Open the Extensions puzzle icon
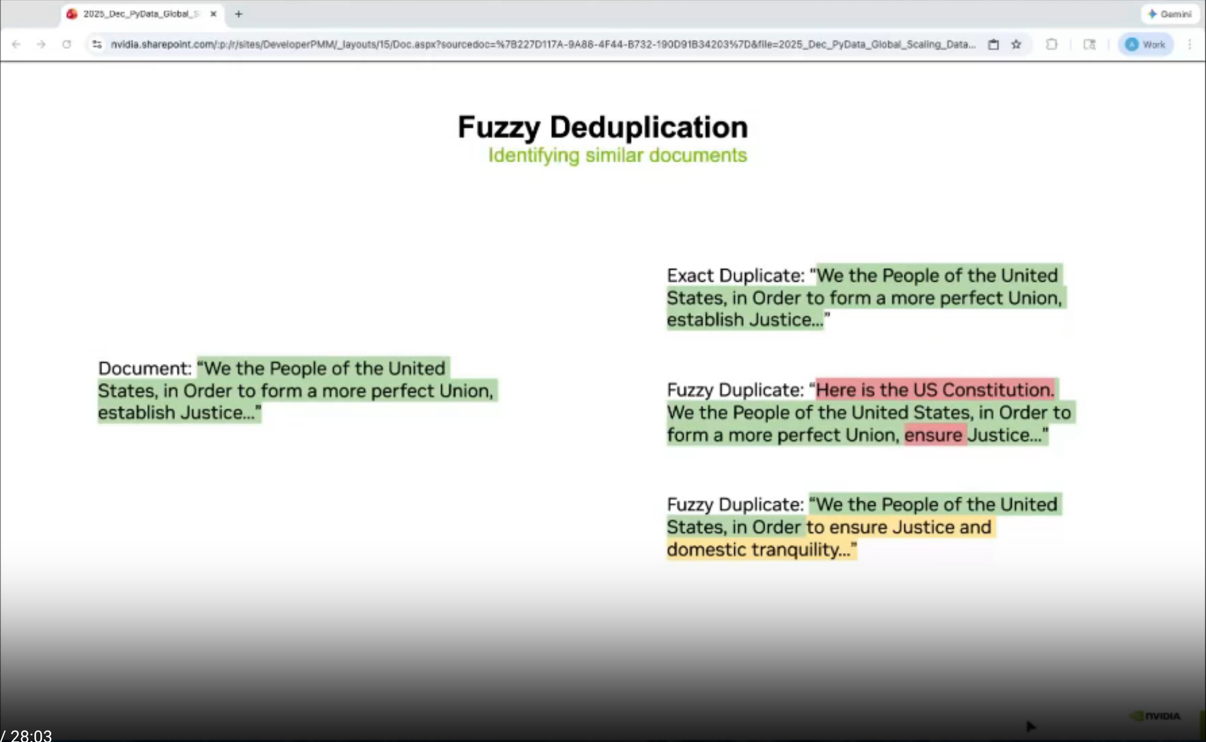1206x742 pixels. [x=1052, y=45]
